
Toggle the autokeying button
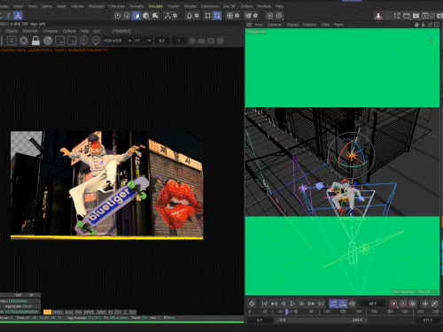click(403, 304)
